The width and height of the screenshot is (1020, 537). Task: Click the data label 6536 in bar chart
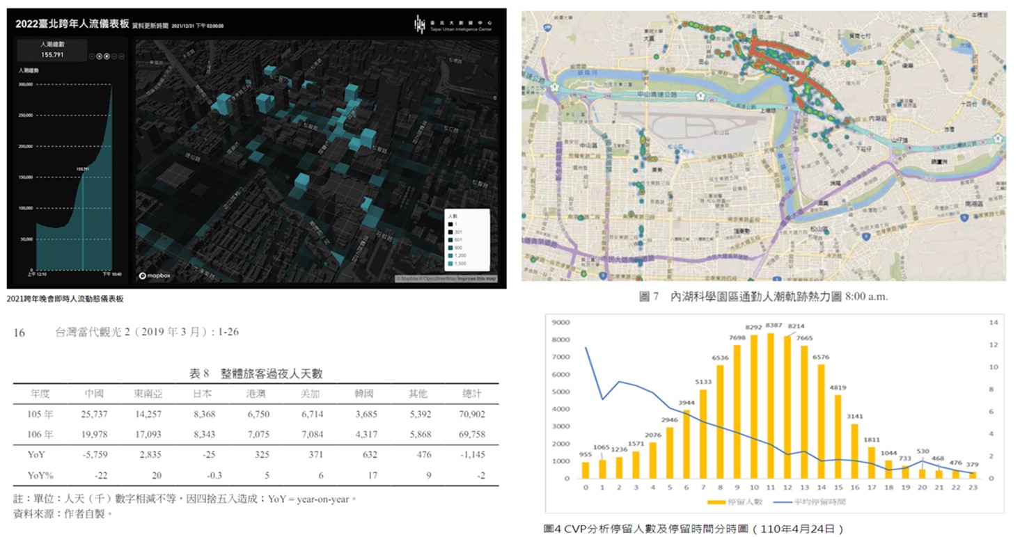pos(719,359)
